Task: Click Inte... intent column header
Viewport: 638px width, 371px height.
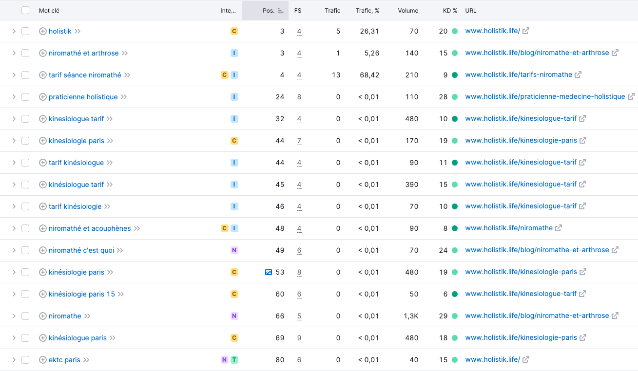Action: [x=228, y=11]
